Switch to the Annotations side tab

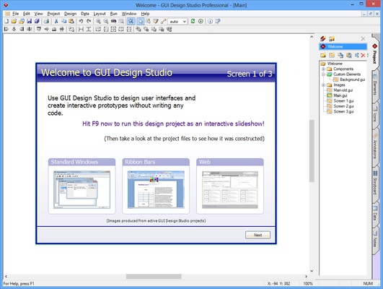click(x=375, y=147)
